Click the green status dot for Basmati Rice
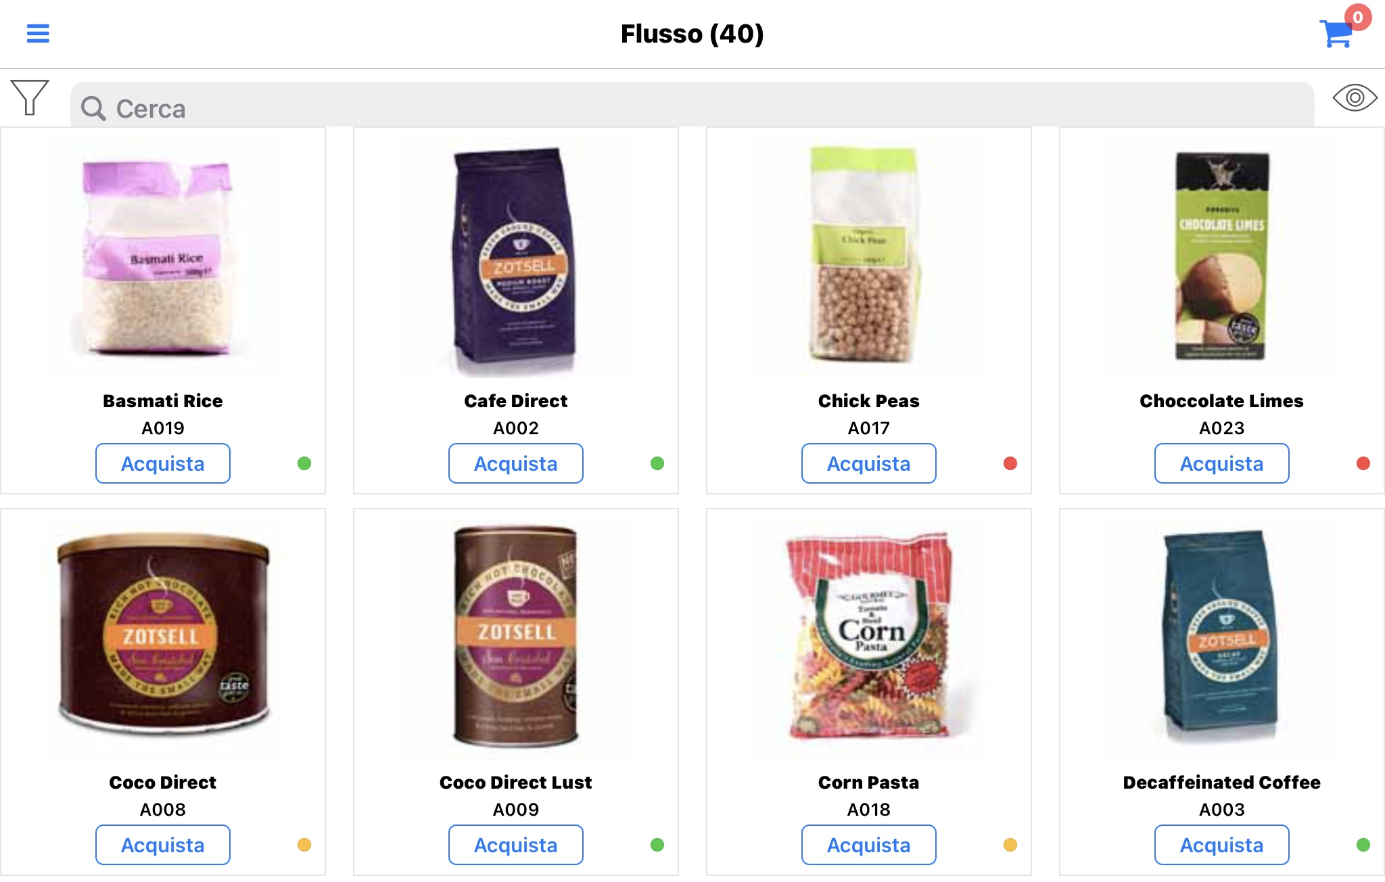The width and height of the screenshot is (1385, 882). [x=304, y=463]
